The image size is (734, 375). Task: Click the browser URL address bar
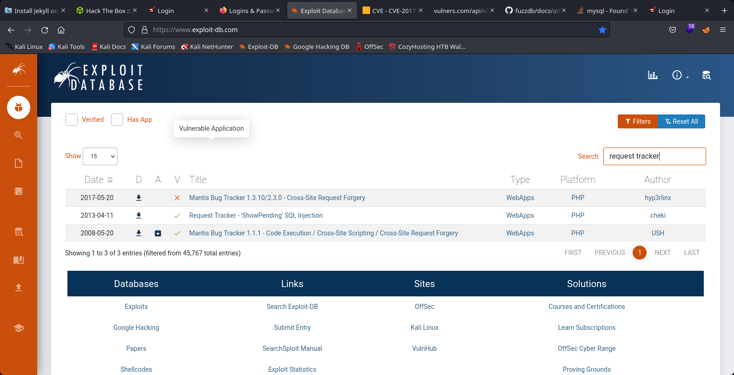point(367,30)
